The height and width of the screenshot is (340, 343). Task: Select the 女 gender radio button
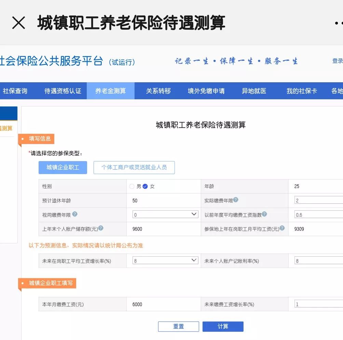pyautogui.click(x=145, y=186)
